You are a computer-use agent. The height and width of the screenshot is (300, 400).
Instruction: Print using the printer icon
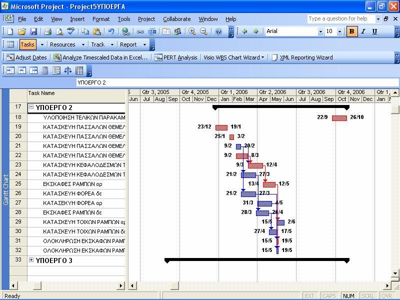pyautogui.click(x=47, y=31)
